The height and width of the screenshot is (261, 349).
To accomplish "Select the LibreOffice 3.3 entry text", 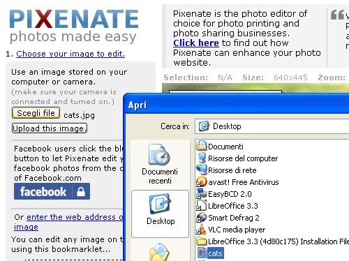I will pyautogui.click(x=233, y=206).
